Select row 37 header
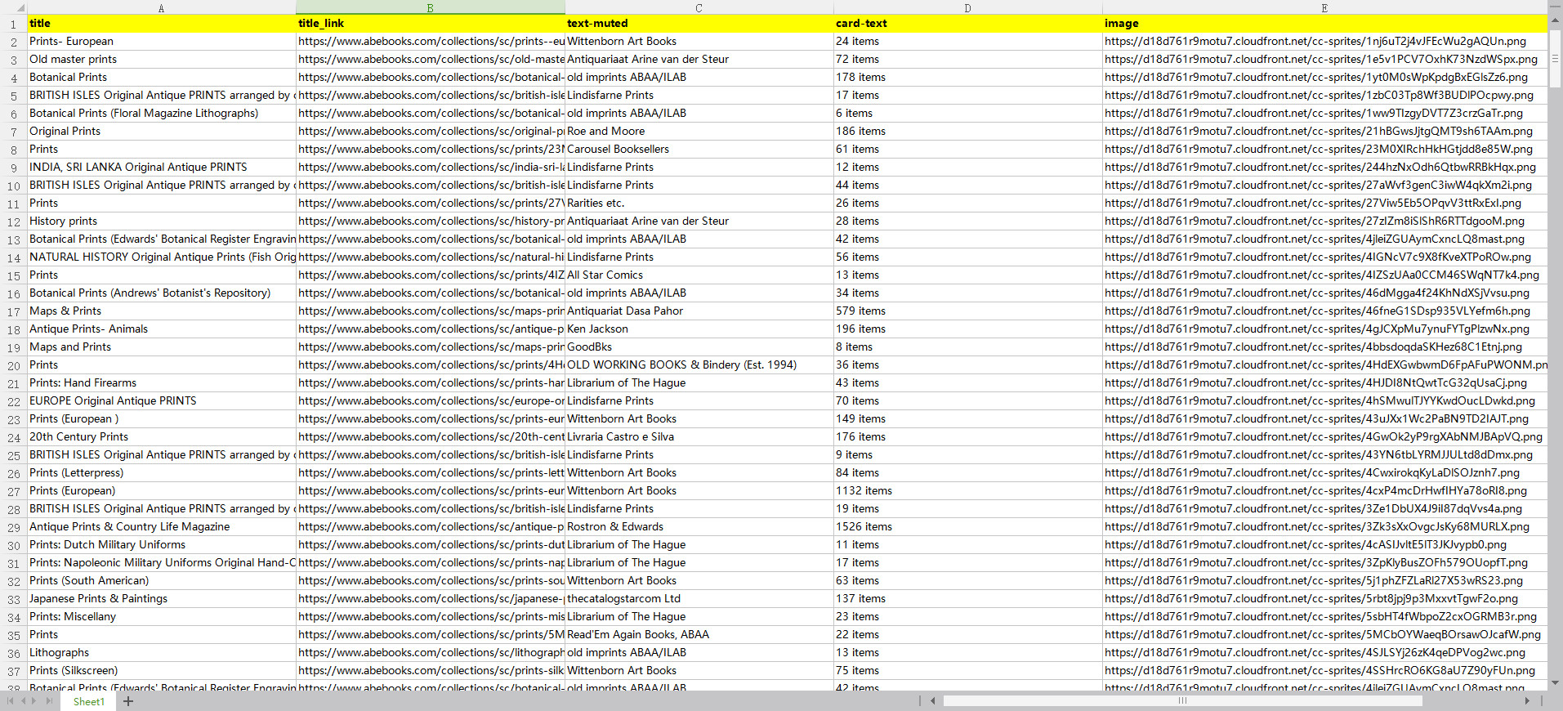Viewport: 1563px width, 711px height. pyautogui.click(x=13, y=671)
